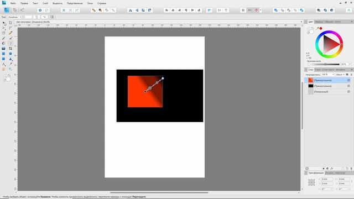Click the Add boolean operation icon
The height and width of the screenshot is (199, 354).
coord(275,10)
